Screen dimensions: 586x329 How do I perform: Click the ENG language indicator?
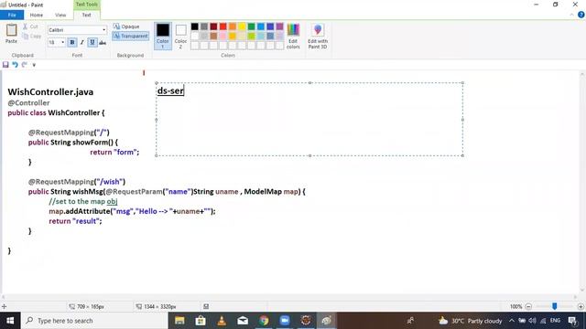pyautogui.click(x=555, y=321)
